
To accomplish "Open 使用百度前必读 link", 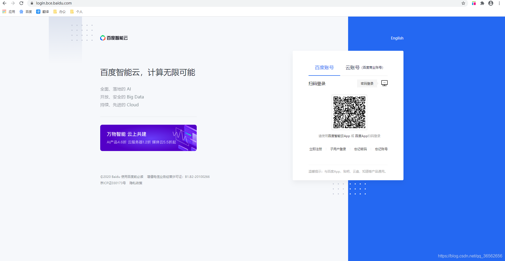I will pyautogui.click(x=132, y=177).
